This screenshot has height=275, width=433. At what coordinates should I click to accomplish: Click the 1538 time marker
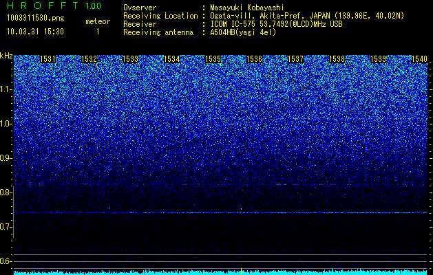337,59
